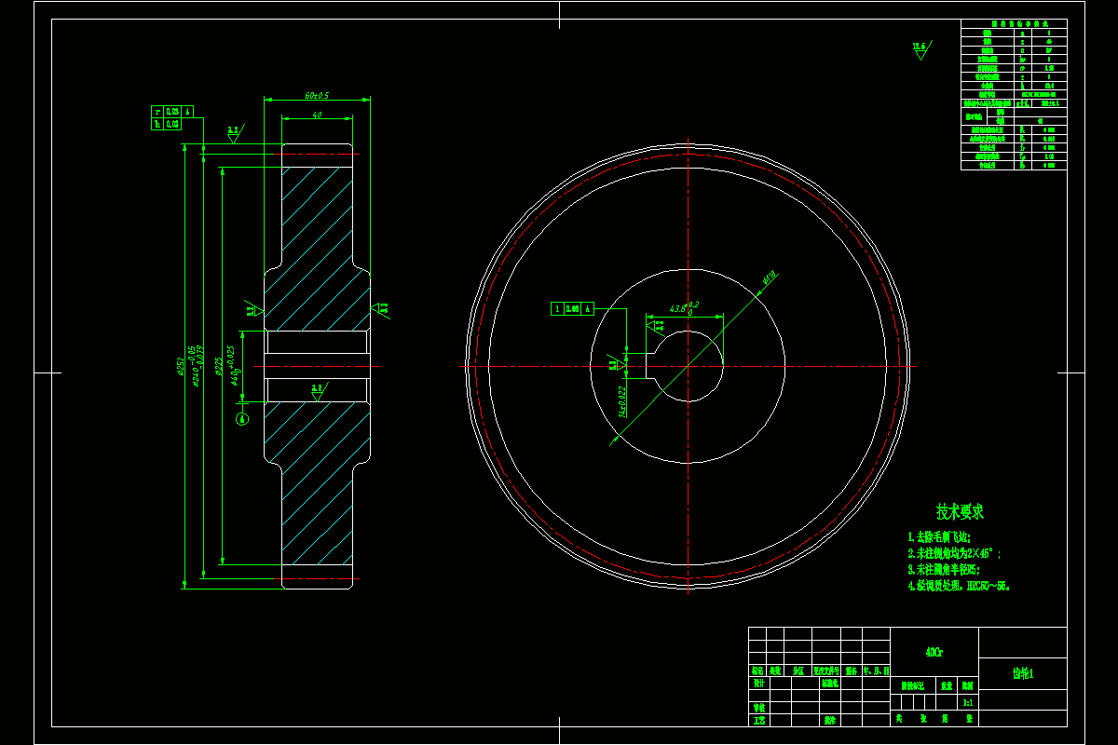Screen dimensions: 1118x745
Task: Click the 40 width dimension text
Action: pyautogui.click(x=318, y=115)
